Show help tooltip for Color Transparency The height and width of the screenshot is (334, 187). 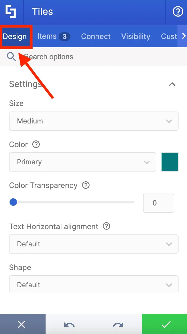[86, 185]
